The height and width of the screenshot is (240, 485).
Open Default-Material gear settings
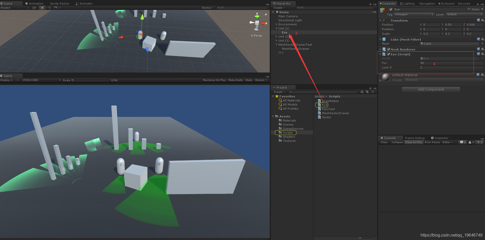click(x=482, y=75)
